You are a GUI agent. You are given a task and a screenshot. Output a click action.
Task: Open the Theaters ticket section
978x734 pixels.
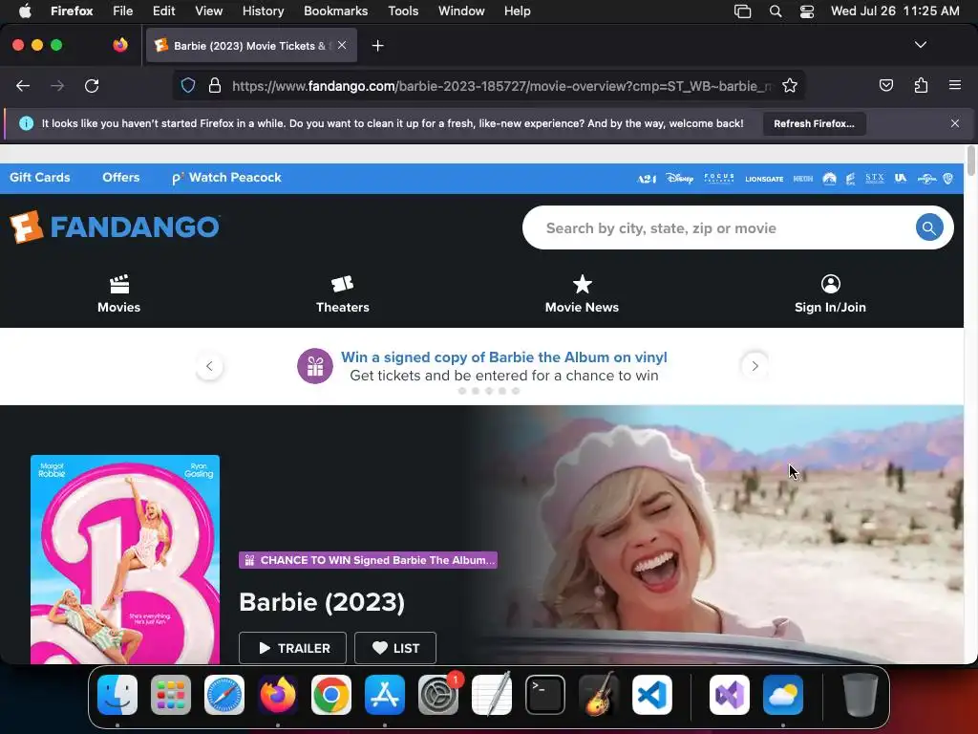coord(343,294)
